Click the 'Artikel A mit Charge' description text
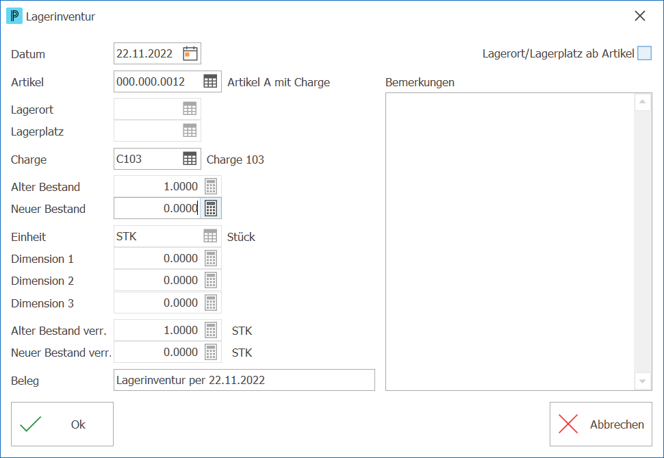The image size is (664, 458). [x=279, y=82]
